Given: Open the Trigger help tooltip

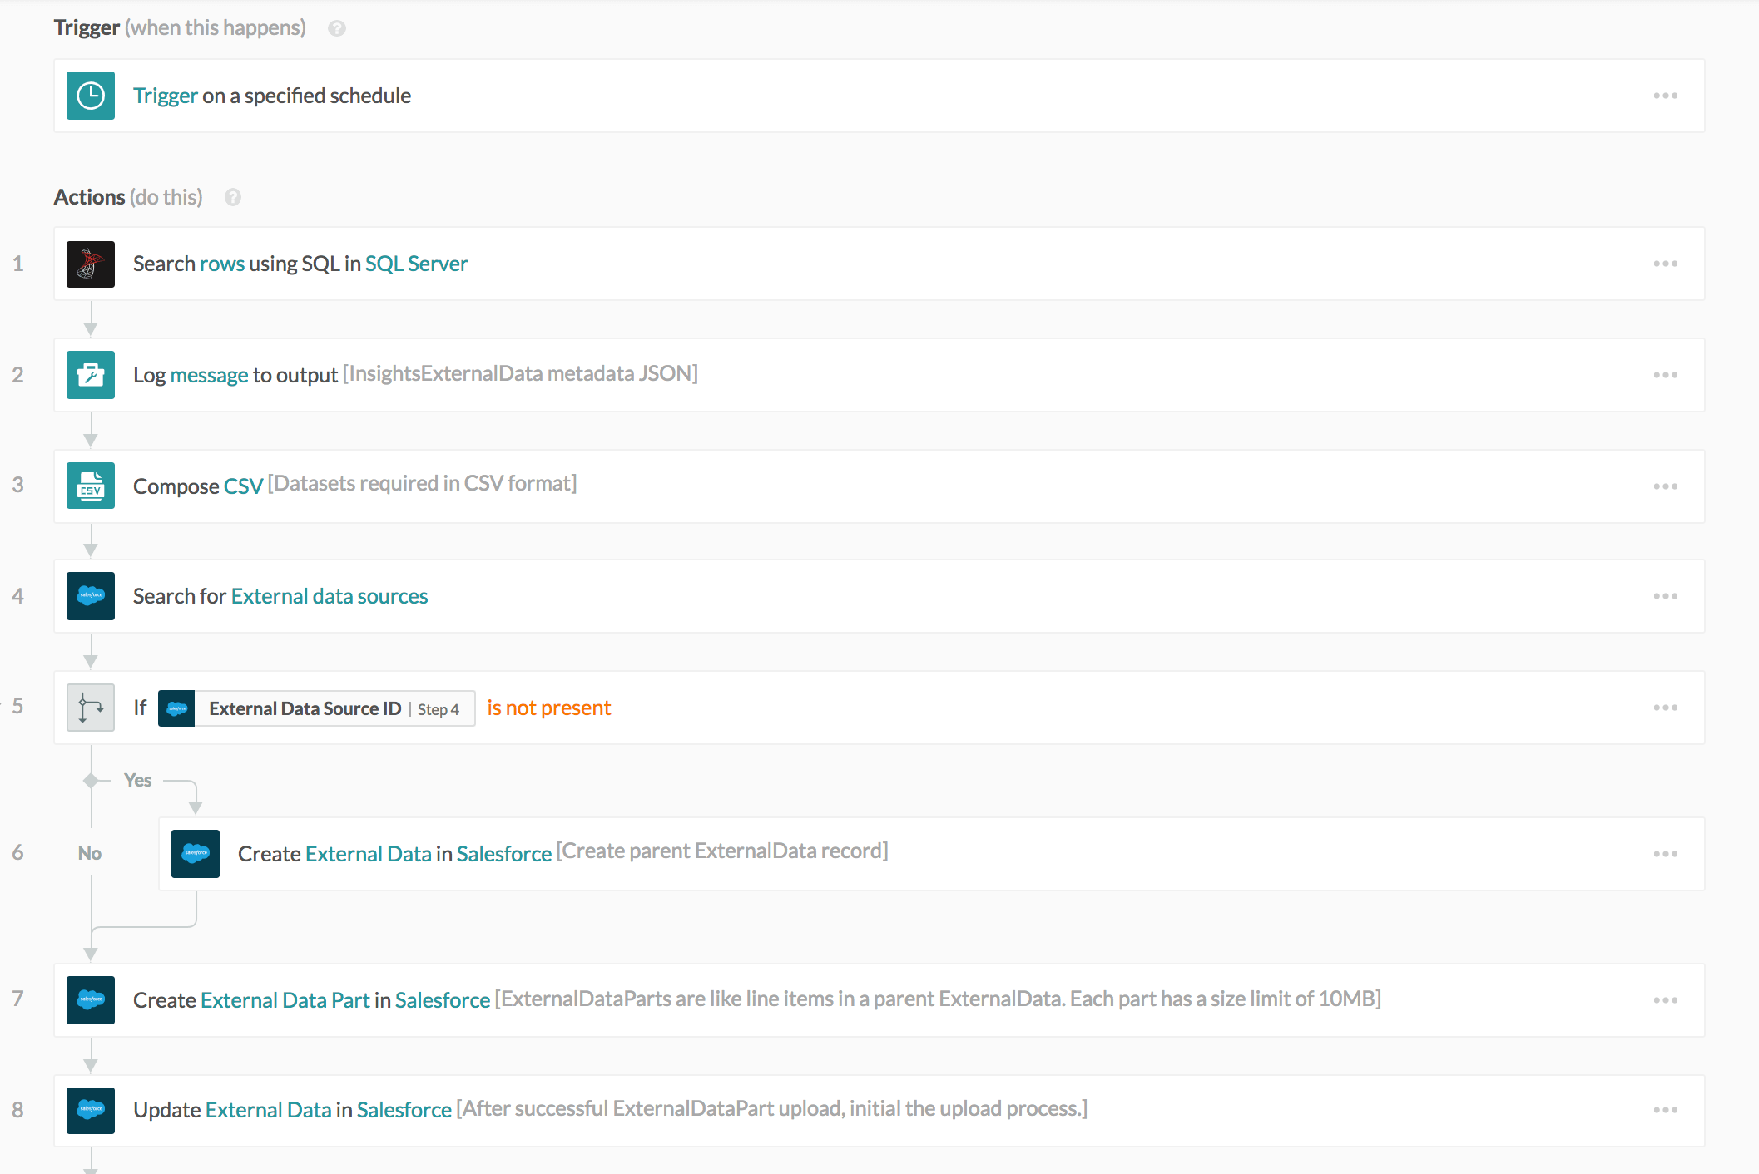Looking at the screenshot, I should coord(336,27).
